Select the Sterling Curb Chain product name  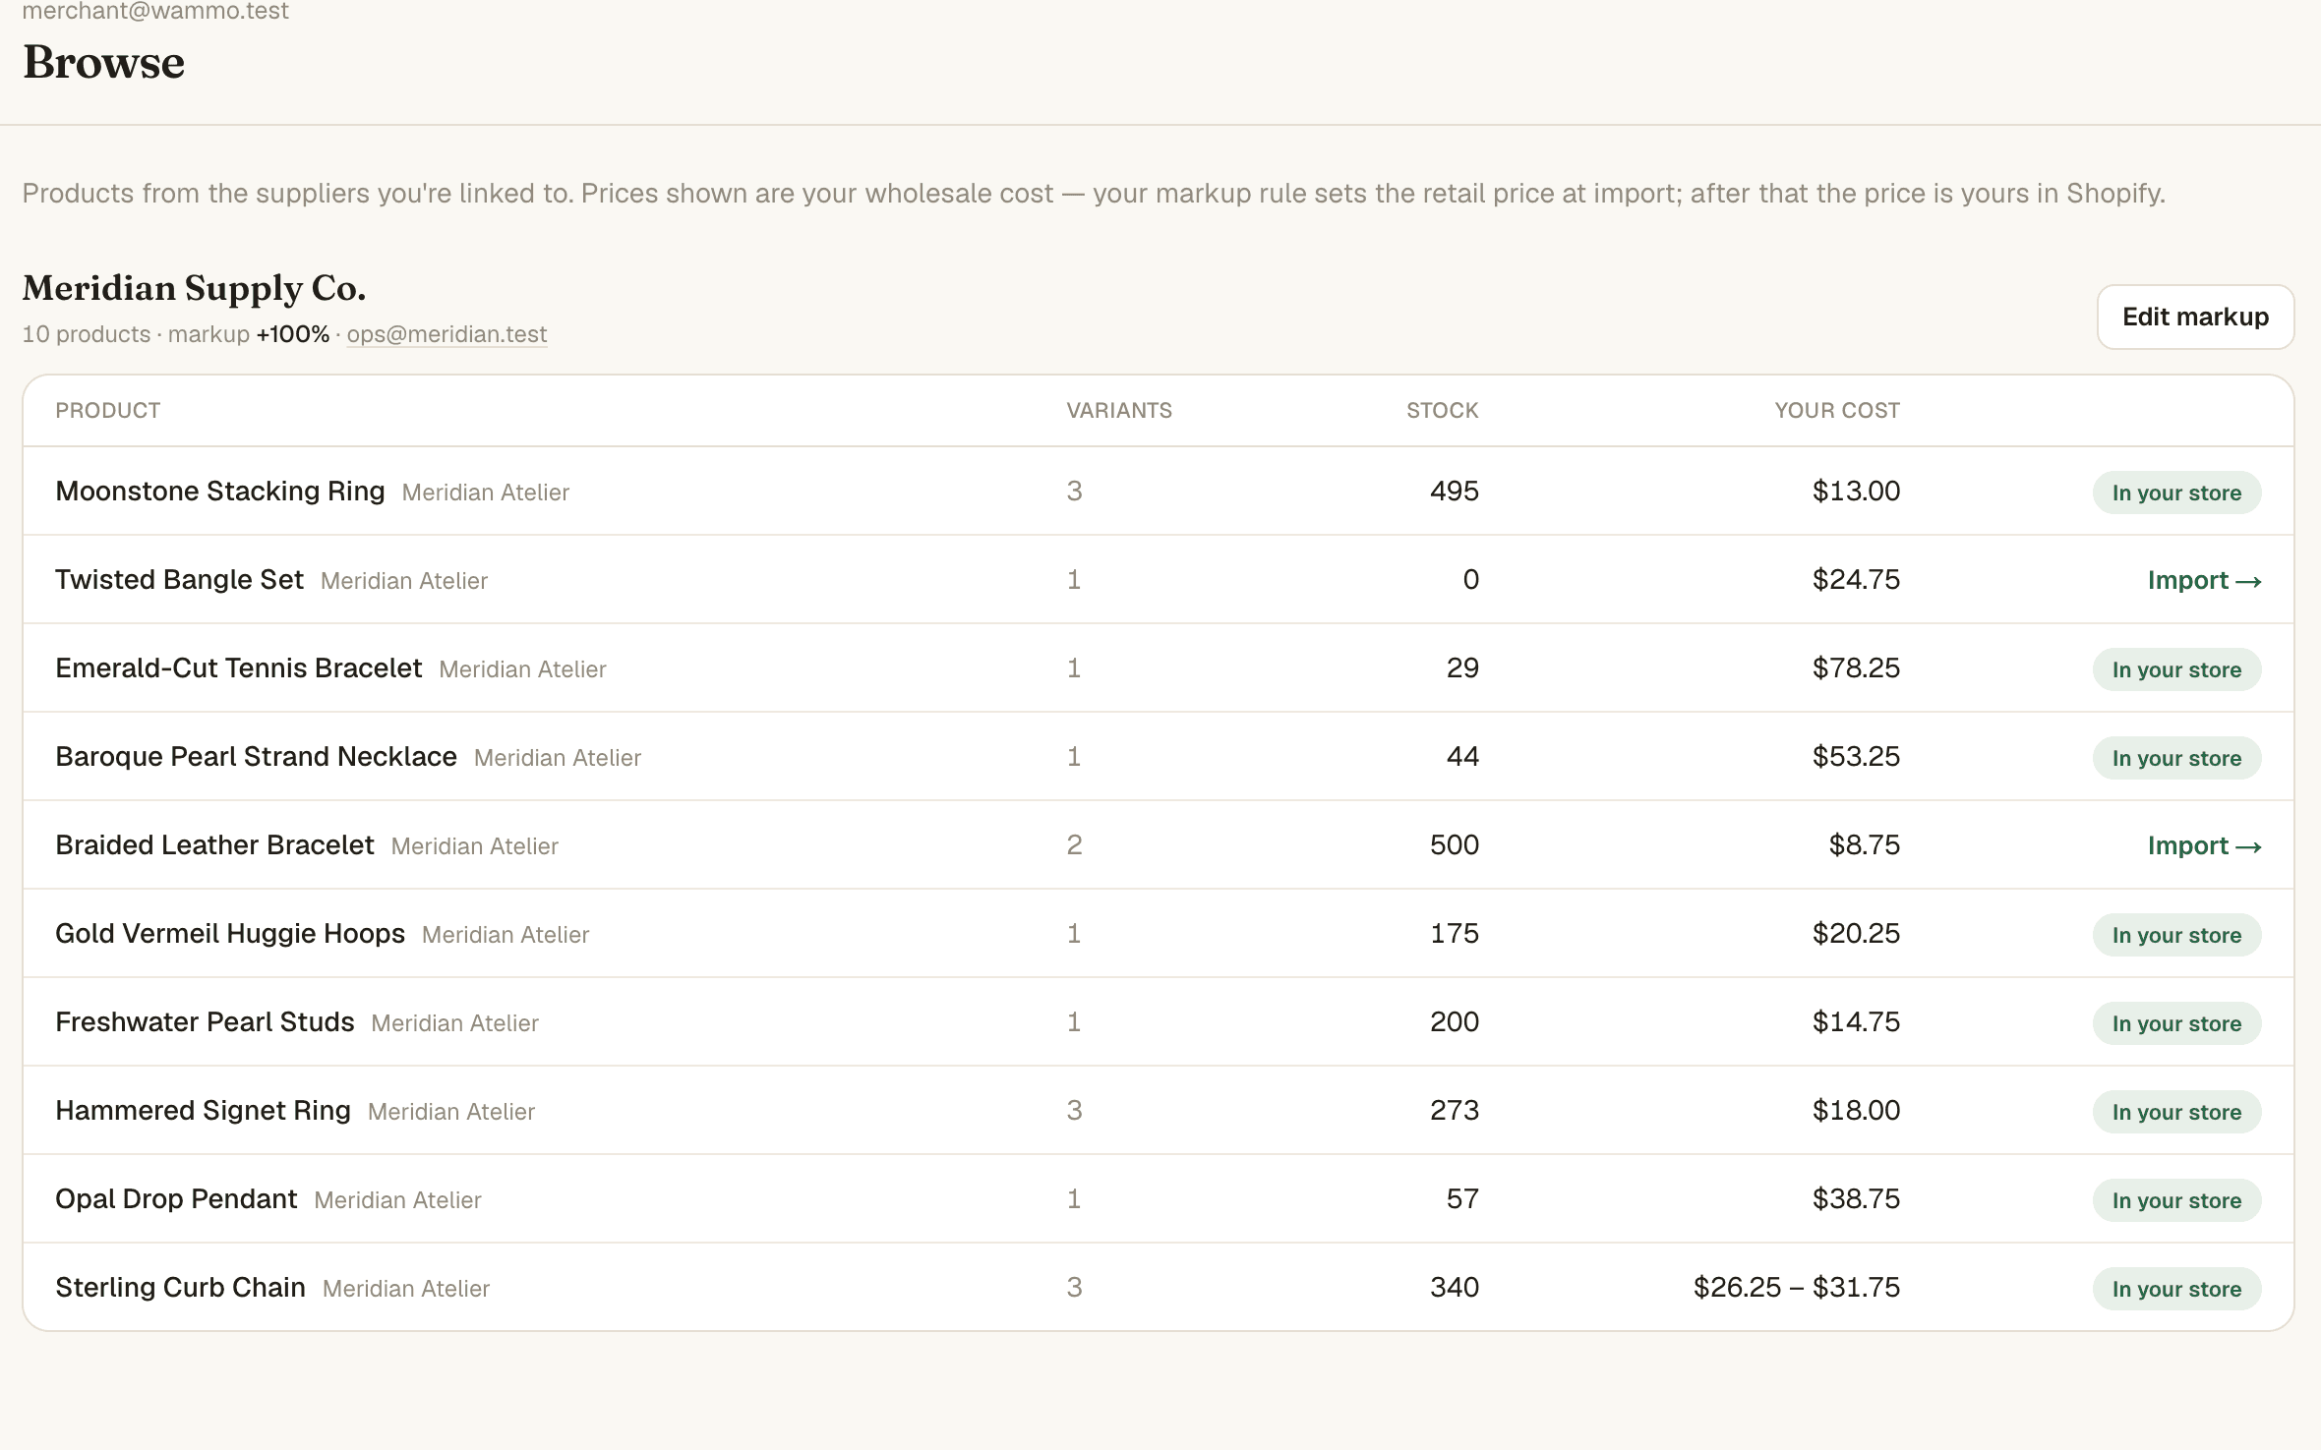click(x=180, y=1287)
